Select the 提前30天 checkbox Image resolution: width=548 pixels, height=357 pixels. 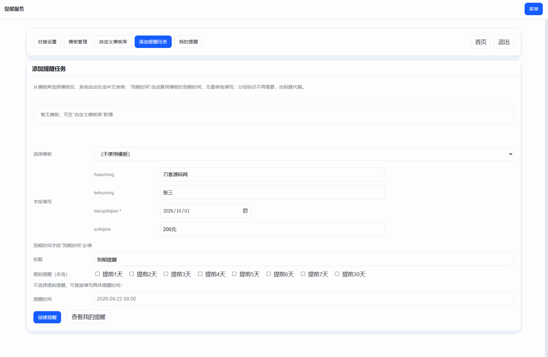(x=337, y=274)
